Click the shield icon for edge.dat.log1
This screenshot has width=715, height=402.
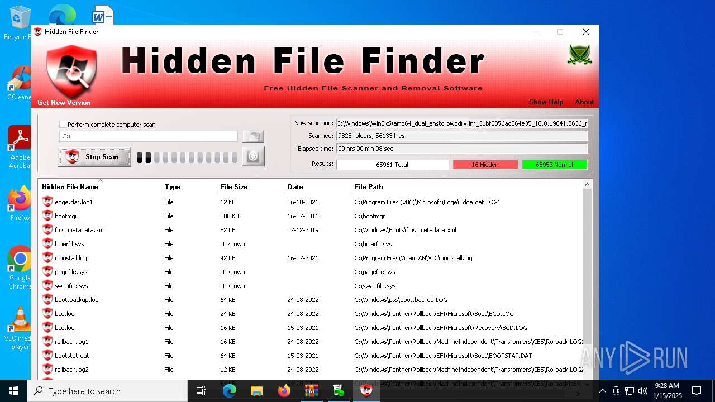[47, 202]
